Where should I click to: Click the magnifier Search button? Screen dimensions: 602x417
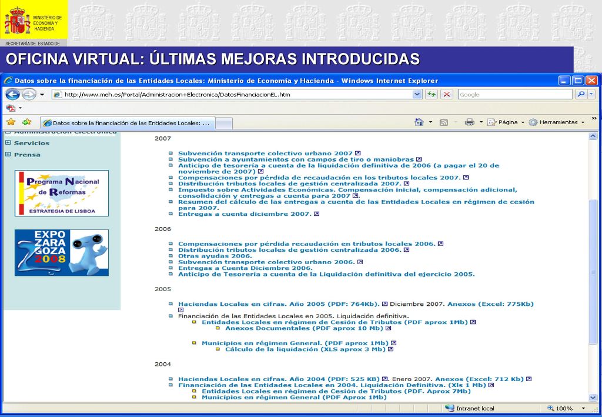tap(581, 94)
